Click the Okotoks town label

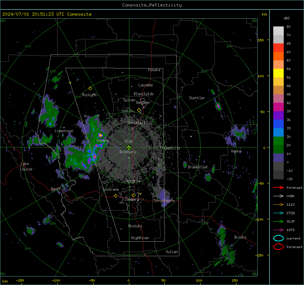[x=135, y=226]
